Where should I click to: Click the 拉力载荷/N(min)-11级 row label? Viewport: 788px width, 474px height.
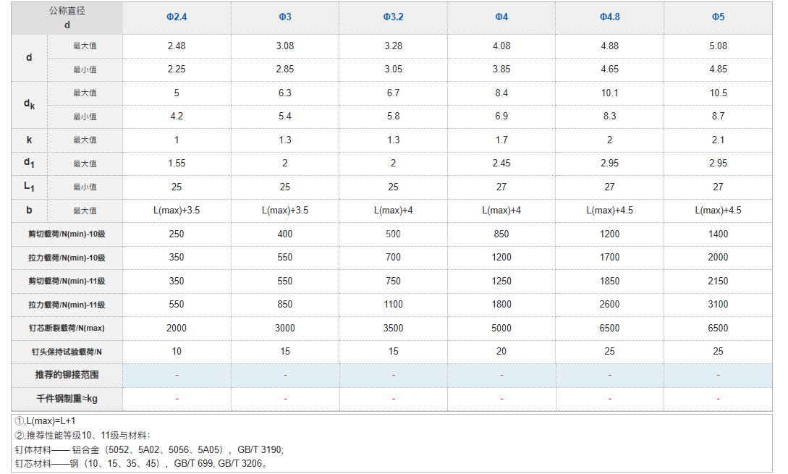(67, 305)
